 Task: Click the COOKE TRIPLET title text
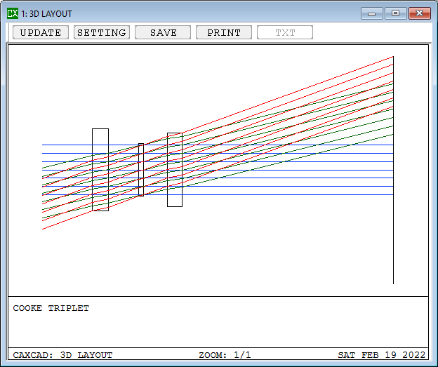(x=51, y=308)
